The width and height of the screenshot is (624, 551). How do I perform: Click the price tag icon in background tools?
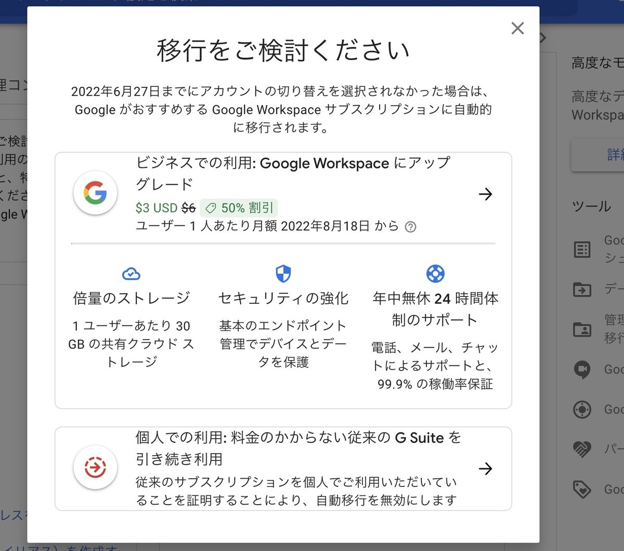click(582, 489)
